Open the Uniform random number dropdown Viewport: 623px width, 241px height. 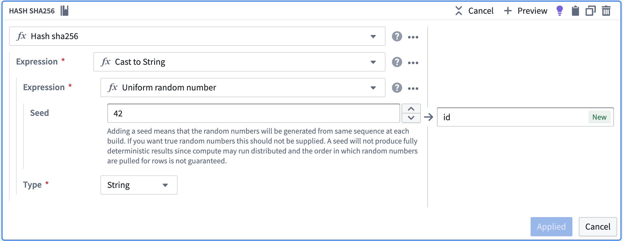[373, 88]
